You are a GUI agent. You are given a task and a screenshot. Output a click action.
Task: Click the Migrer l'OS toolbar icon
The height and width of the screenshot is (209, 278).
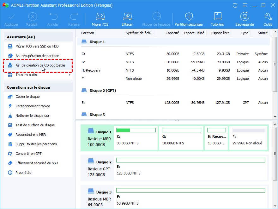click(100, 17)
